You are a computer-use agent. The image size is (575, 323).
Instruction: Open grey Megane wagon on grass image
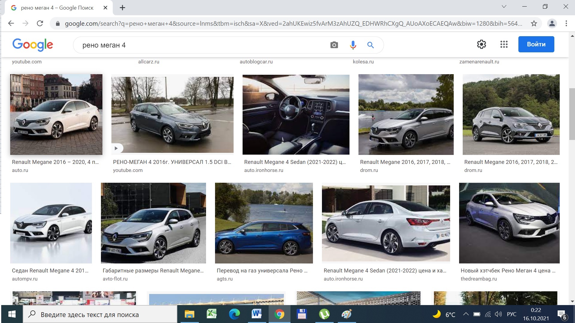tap(511, 115)
